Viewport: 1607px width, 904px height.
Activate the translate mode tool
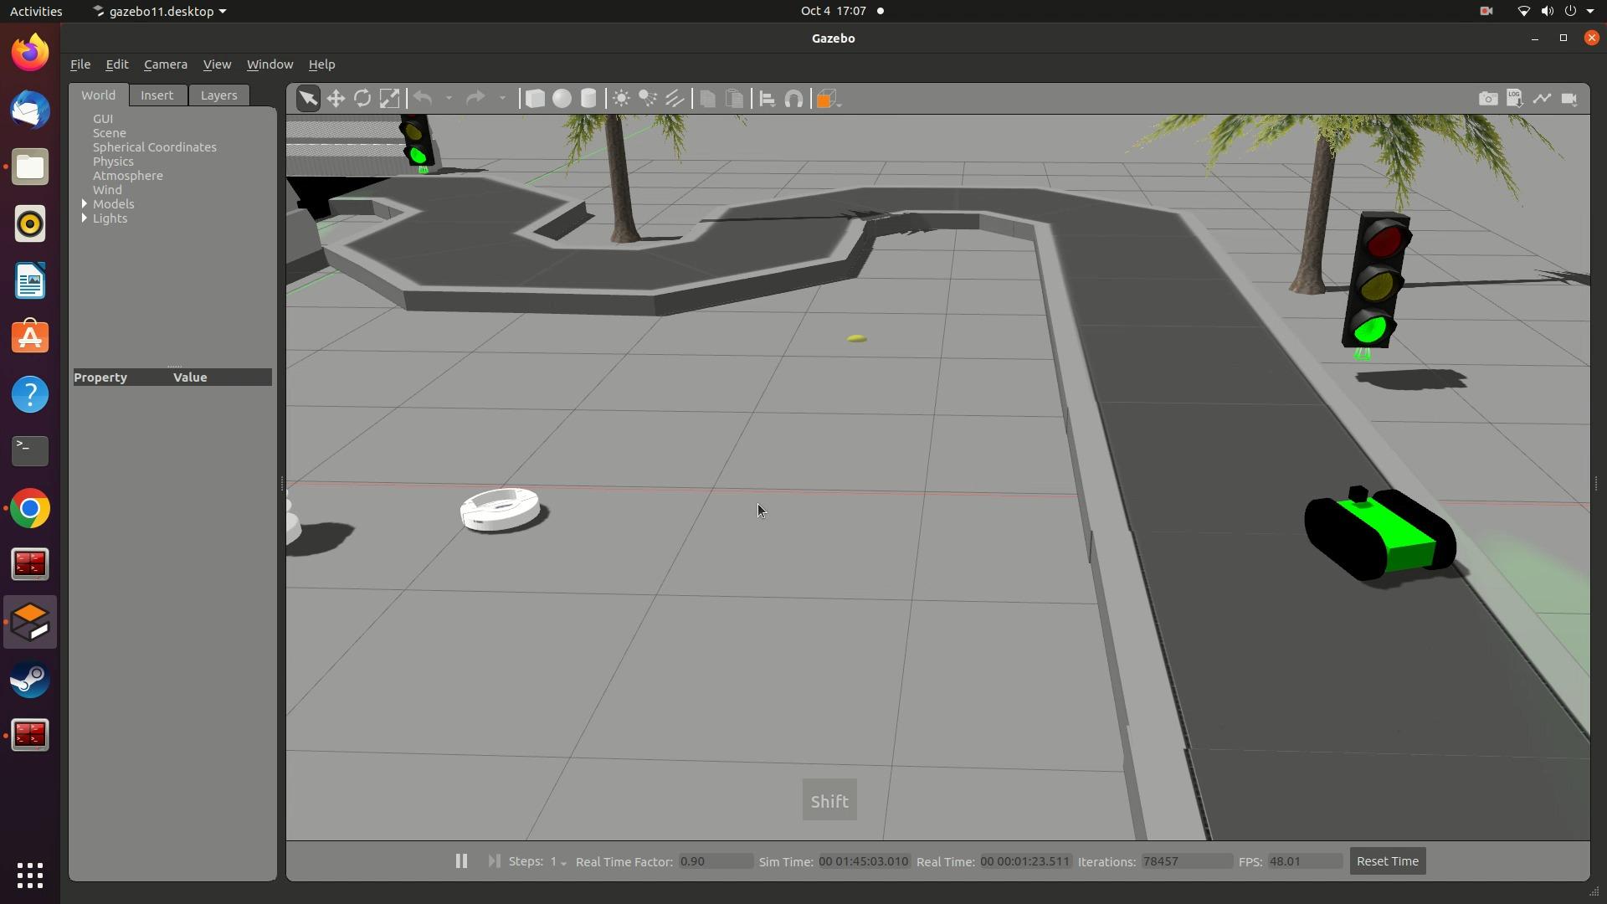pyautogui.click(x=336, y=99)
